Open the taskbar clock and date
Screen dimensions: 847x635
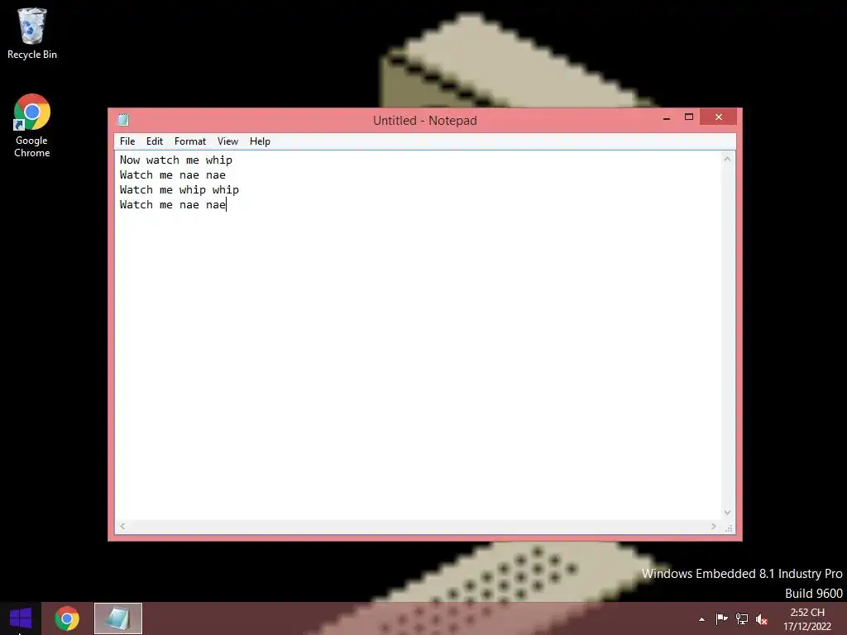807,619
